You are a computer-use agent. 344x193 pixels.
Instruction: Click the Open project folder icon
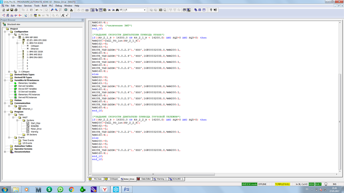click(x=8, y=10)
